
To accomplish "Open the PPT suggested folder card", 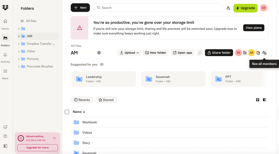I will pos(239,79).
